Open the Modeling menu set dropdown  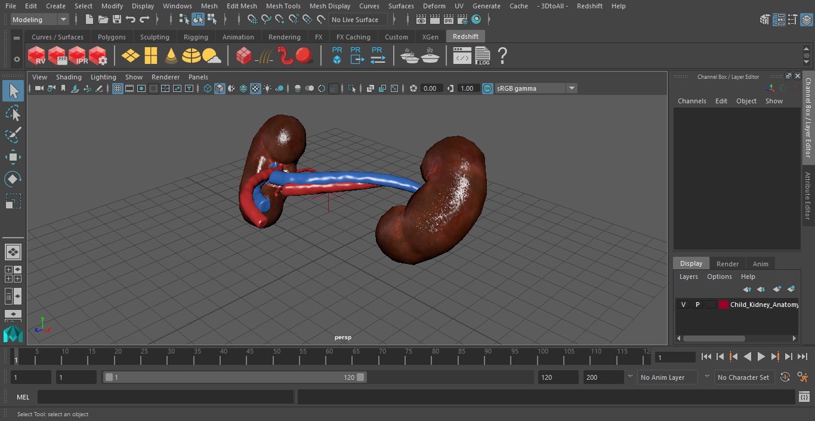click(40, 20)
